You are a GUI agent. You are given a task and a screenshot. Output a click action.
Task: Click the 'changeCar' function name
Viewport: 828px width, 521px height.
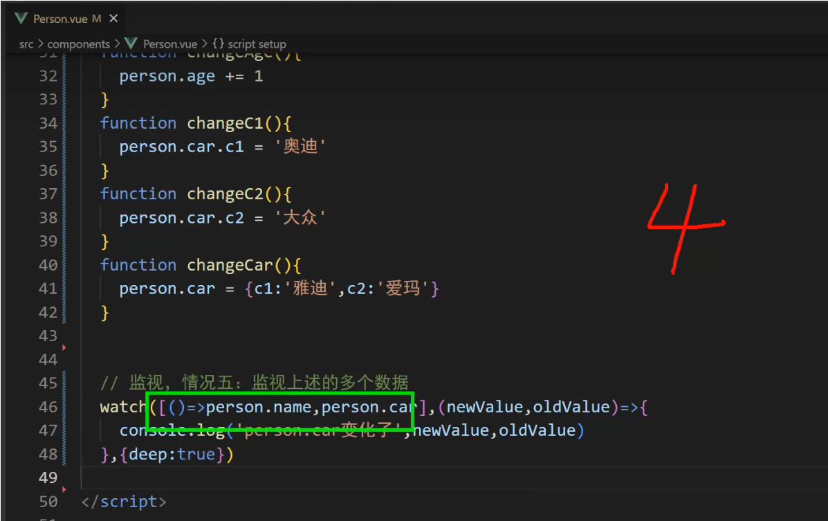(x=230, y=265)
